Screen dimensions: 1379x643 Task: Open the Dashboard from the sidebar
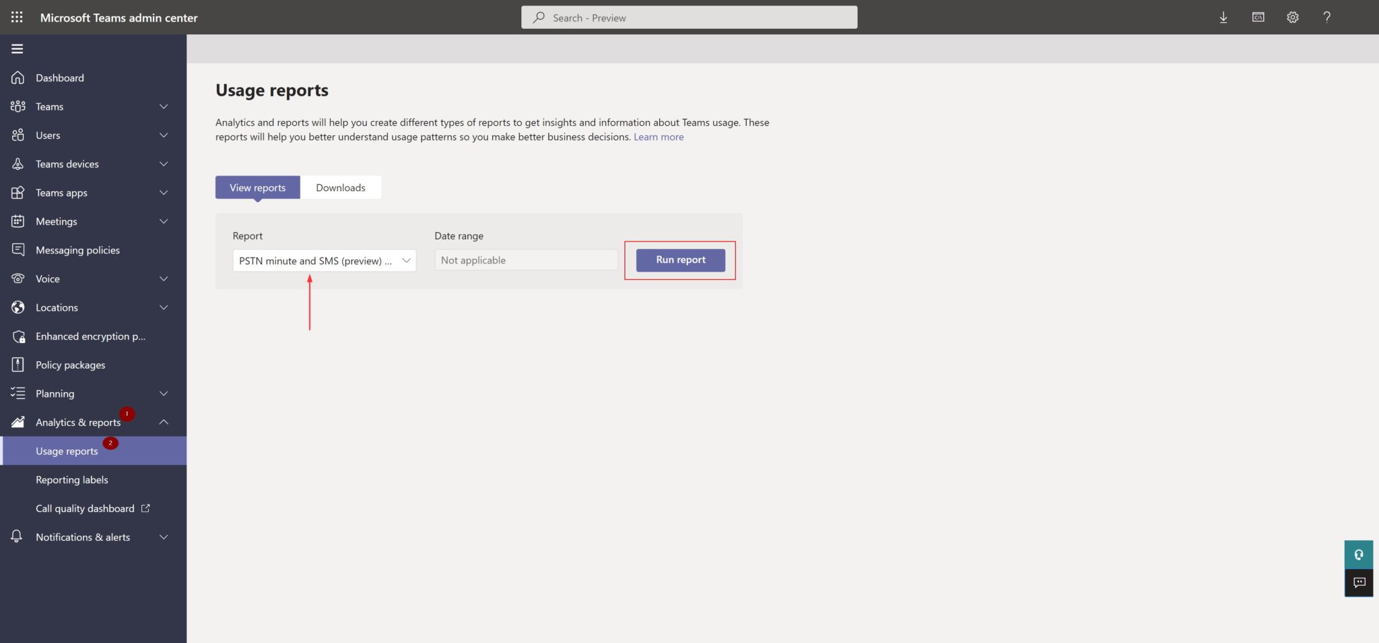59,77
